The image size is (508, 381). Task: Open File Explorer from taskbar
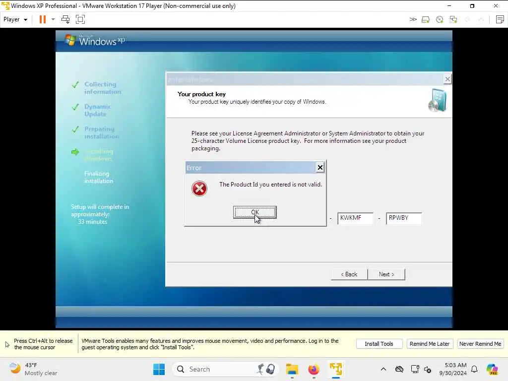pos(292,369)
